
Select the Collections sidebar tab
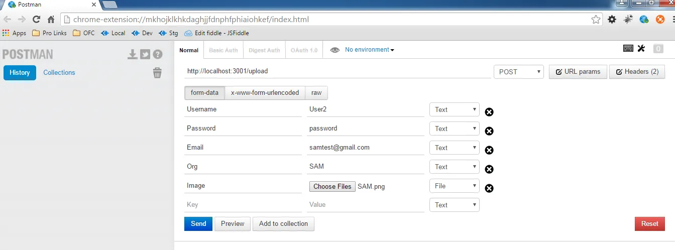(59, 72)
